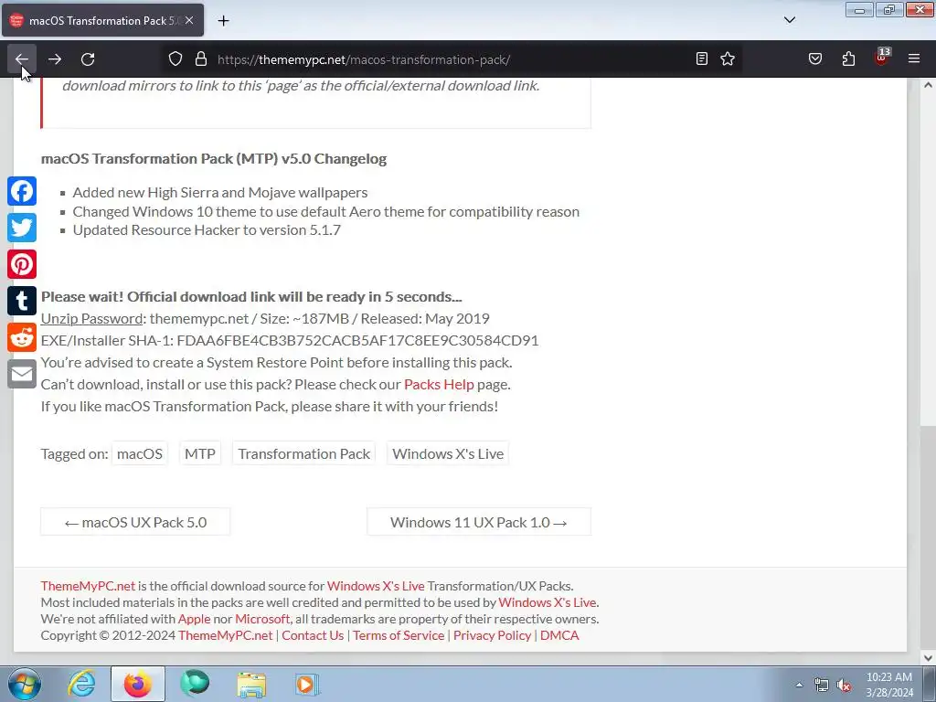Click the scrollbar down arrow

(928, 658)
